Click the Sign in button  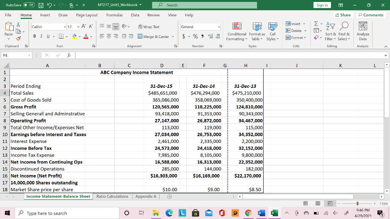322,5
